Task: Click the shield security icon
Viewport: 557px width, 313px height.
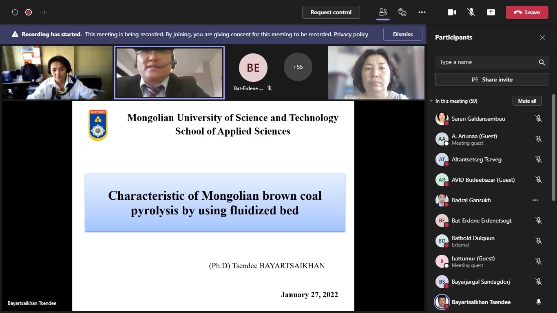Action: pos(15,12)
